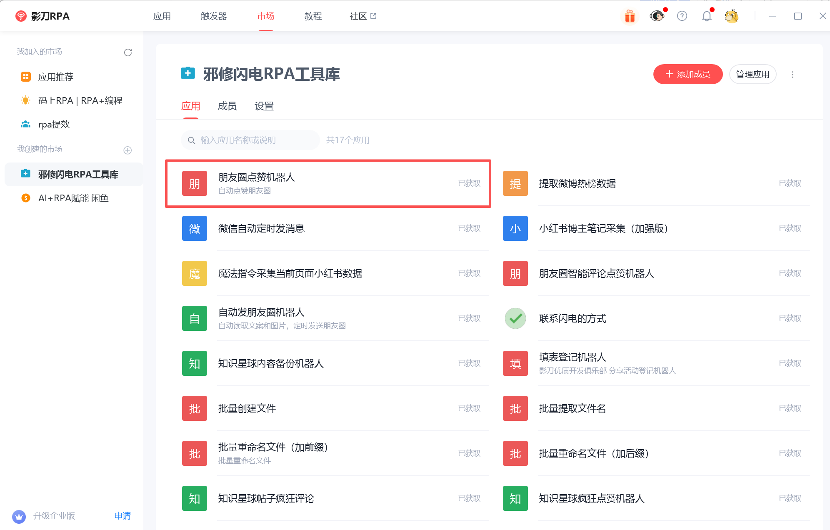Select 码上RPA | RPA+编程 market
This screenshot has height=530, width=830.
tap(80, 100)
